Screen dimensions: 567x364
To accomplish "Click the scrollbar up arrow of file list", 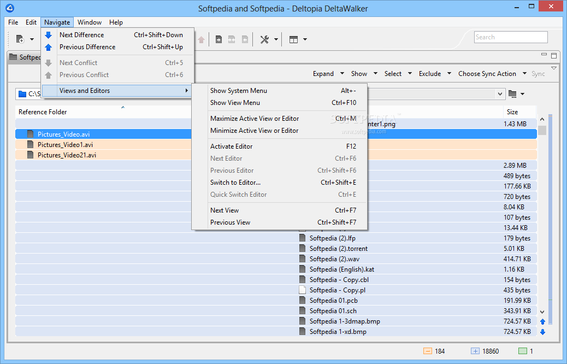I will pyautogui.click(x=542, y=119).
